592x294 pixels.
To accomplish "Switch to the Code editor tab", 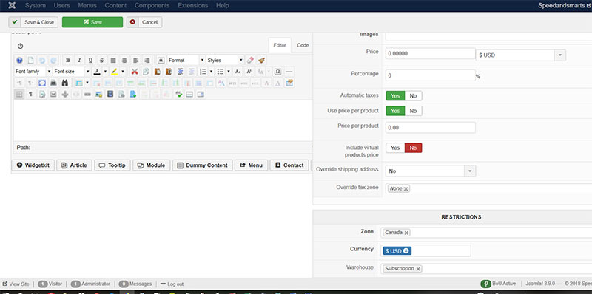I will [303, 45].
